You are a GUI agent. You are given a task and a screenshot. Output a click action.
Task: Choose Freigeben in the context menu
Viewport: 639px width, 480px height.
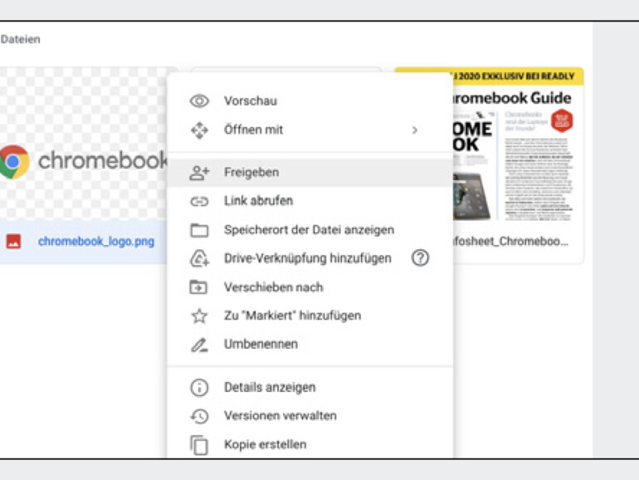[x=310, y=173]
